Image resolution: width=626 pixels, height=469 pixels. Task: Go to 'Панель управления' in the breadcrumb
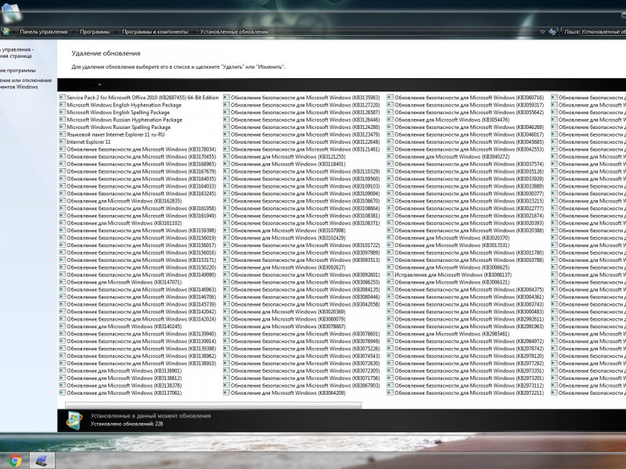pyautogui.click(x=44, y=31)
